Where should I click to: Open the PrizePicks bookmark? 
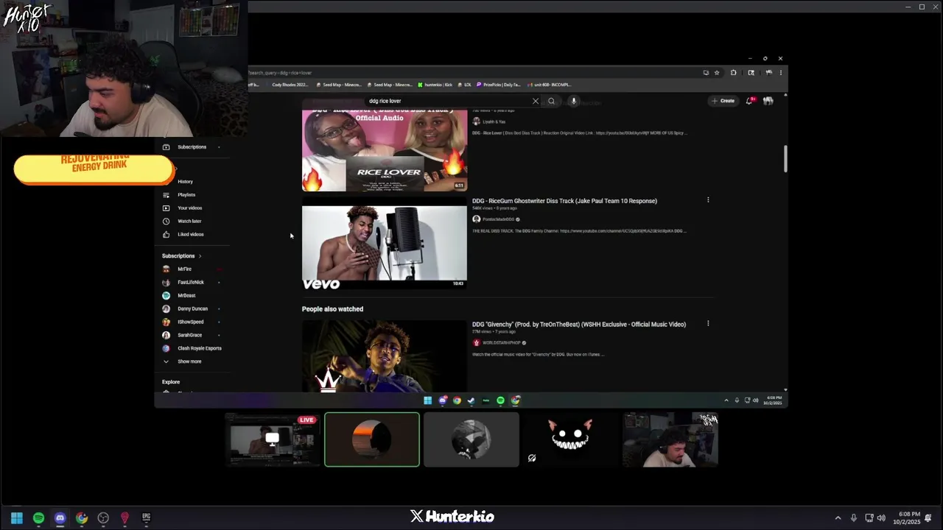[499, 85]
